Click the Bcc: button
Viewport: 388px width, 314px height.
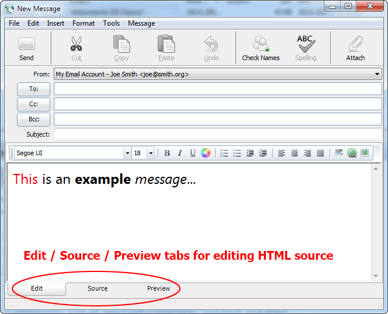(x=33, y=119)
